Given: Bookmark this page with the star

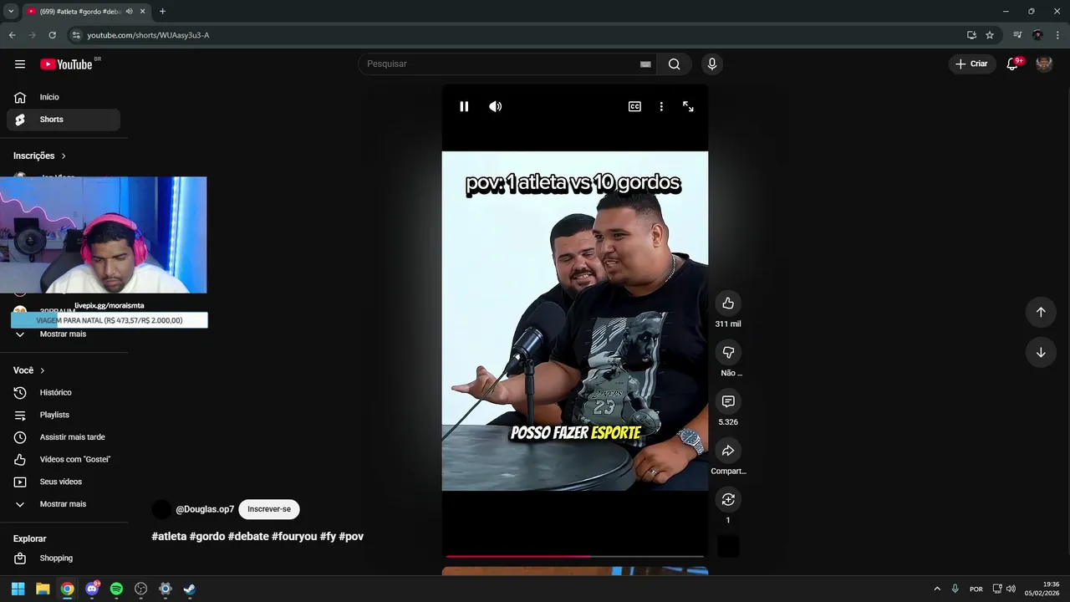Looking at the screenshot, I should point(990,35).
